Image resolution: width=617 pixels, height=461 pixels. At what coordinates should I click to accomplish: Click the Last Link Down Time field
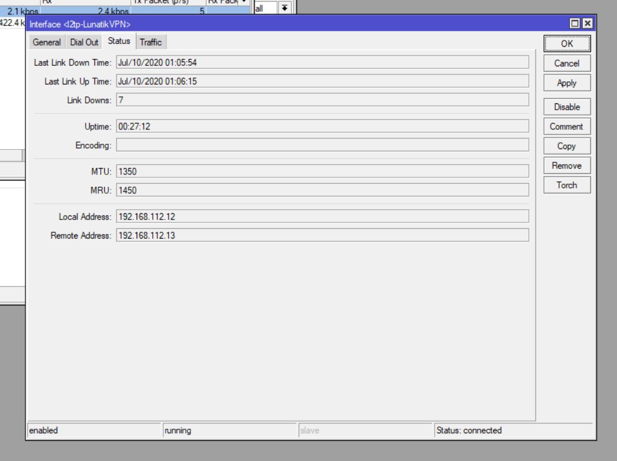[322, 62]
